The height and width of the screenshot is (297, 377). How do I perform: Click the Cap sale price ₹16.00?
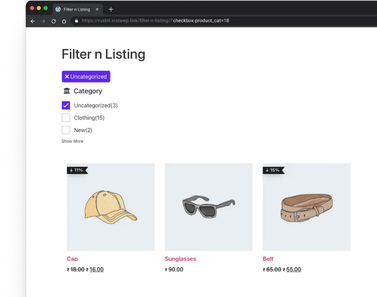pos(95,270)
